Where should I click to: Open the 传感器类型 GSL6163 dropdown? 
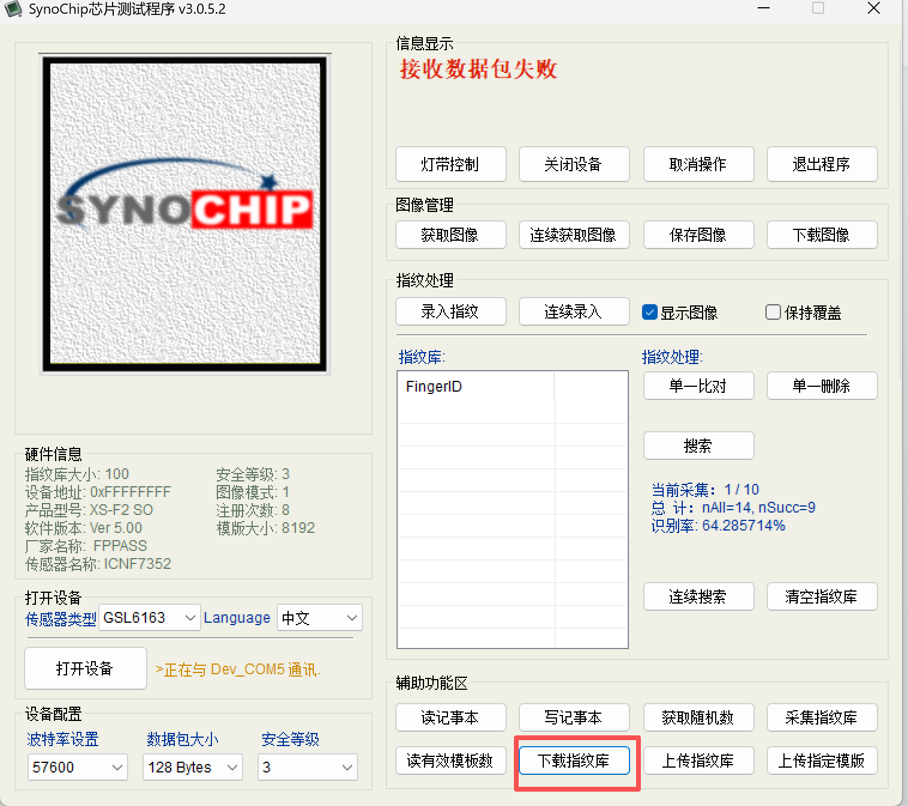(149, 618)
